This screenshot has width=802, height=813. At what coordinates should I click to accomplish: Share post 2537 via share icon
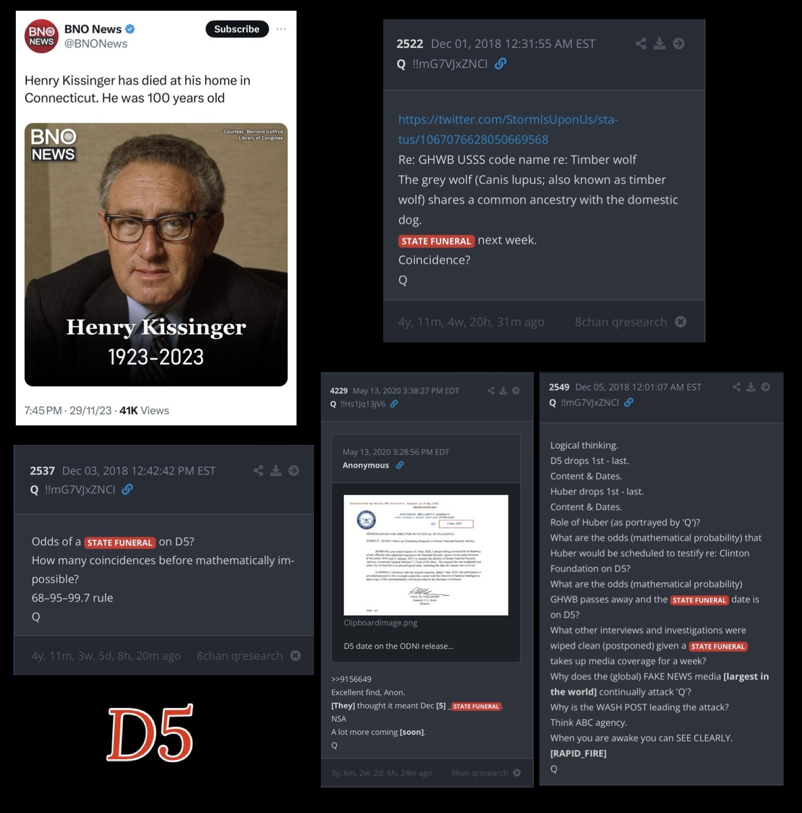(258, 471)
